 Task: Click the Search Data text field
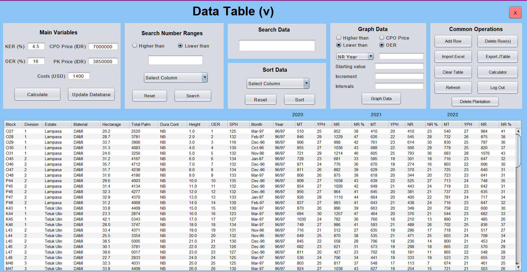pyautogui.click(x=277, y=45)
